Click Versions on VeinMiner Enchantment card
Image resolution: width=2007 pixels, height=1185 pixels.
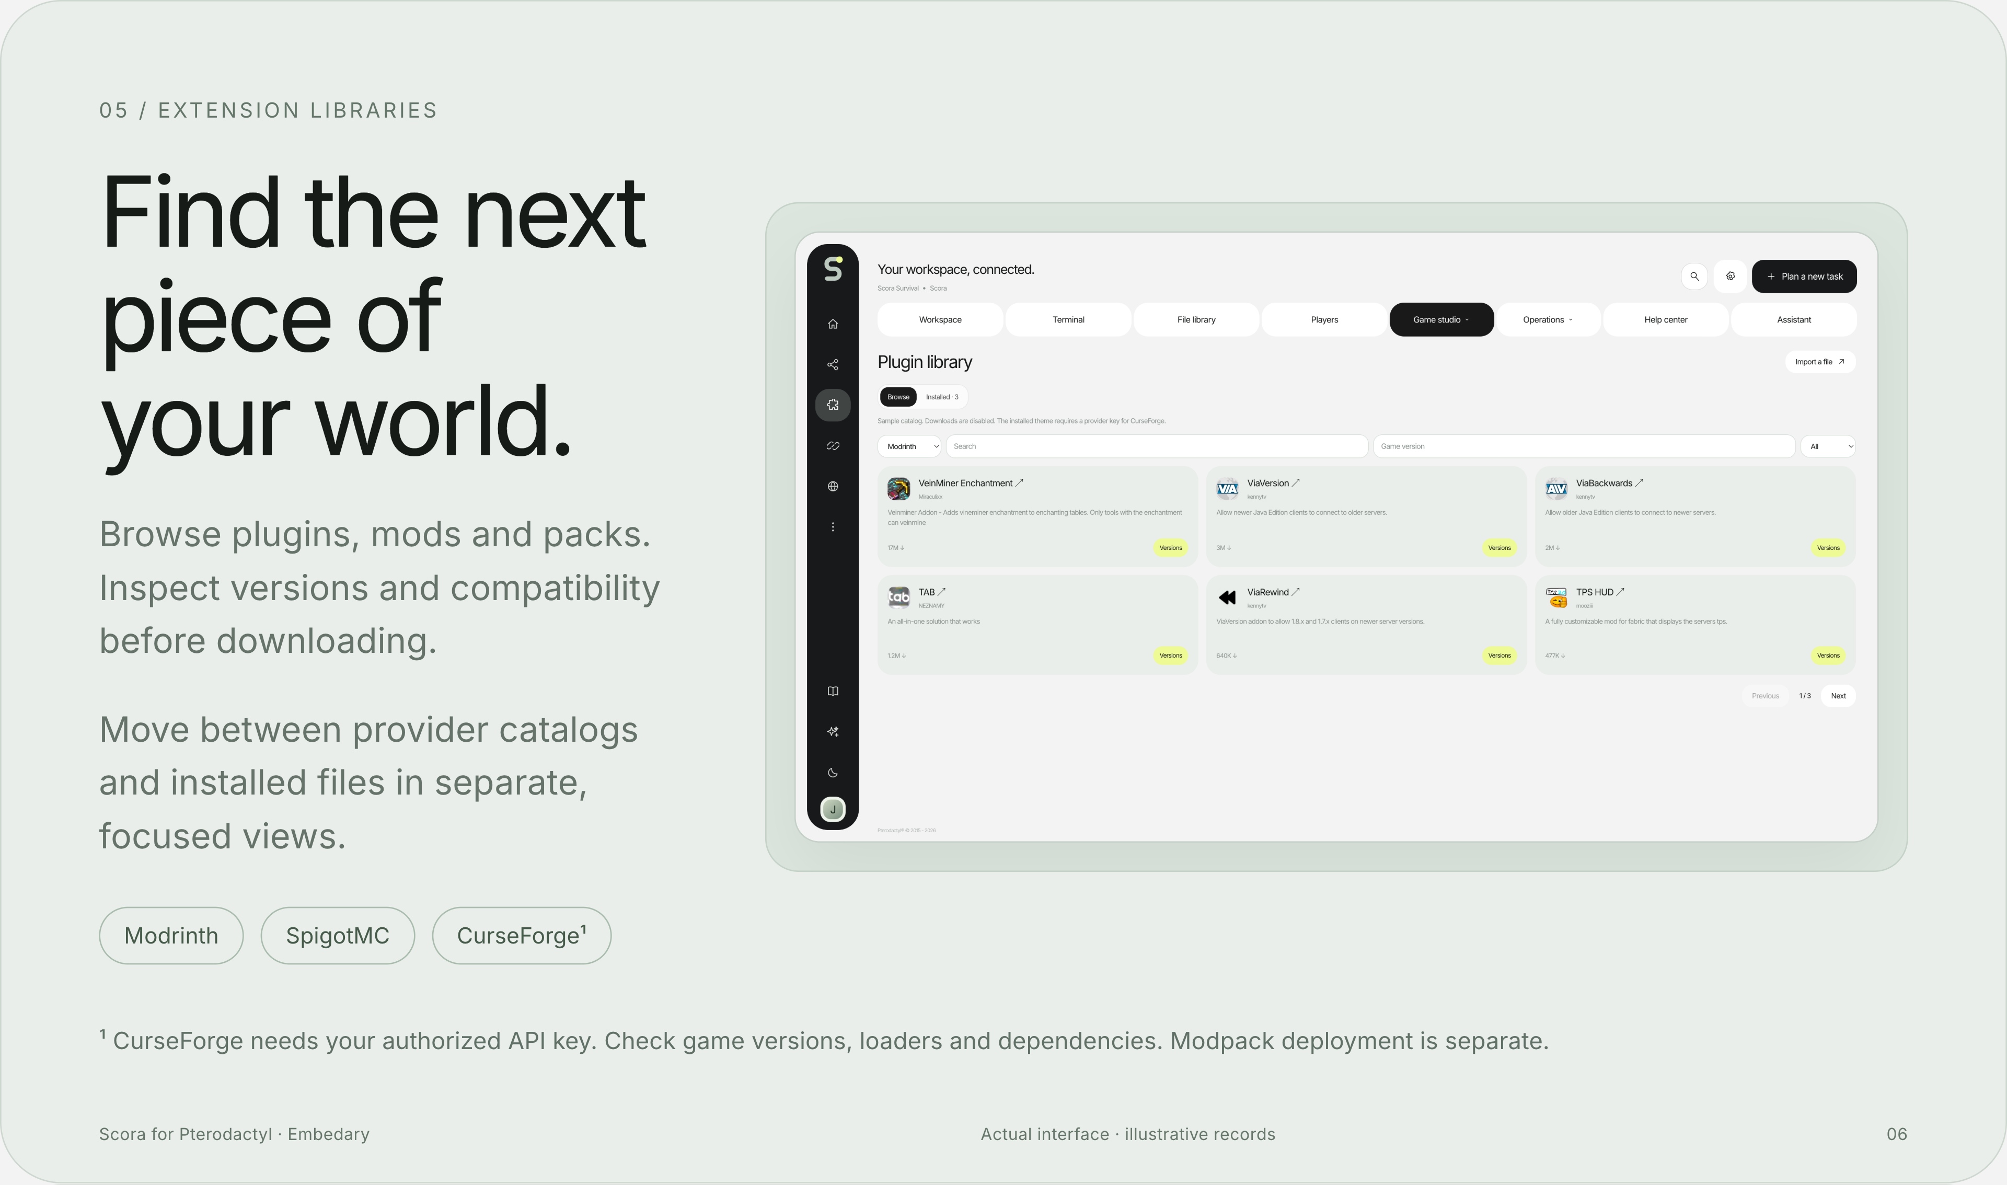(1170, 548)
